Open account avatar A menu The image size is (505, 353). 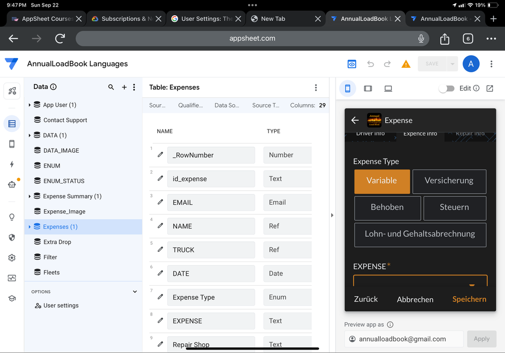pyautogui.click(x=471, y=64)
